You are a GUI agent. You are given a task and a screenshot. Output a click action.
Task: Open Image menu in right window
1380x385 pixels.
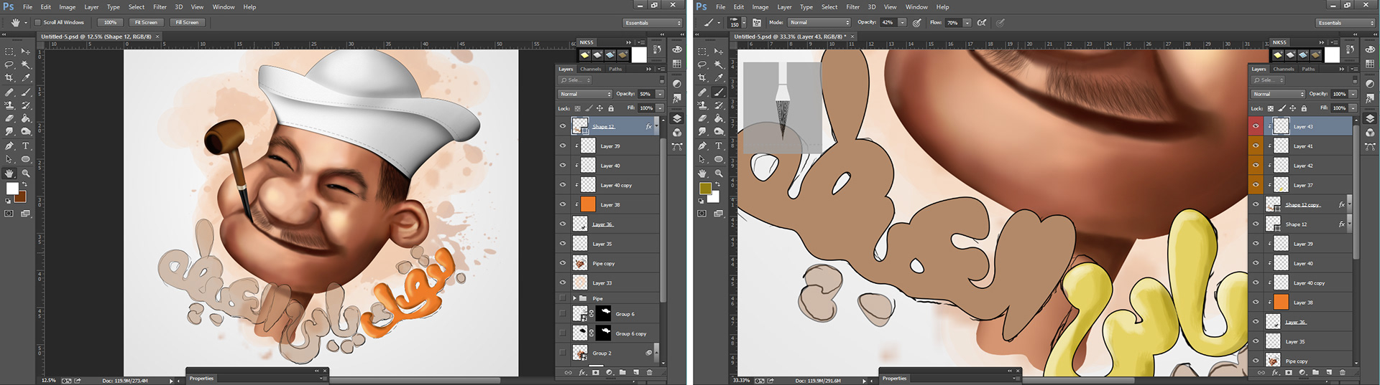click(x=760, y=7)
